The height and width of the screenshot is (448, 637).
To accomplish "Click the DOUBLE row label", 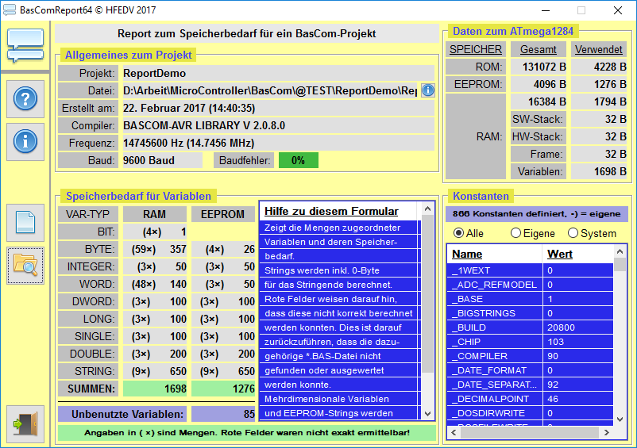I will [88, 354].
